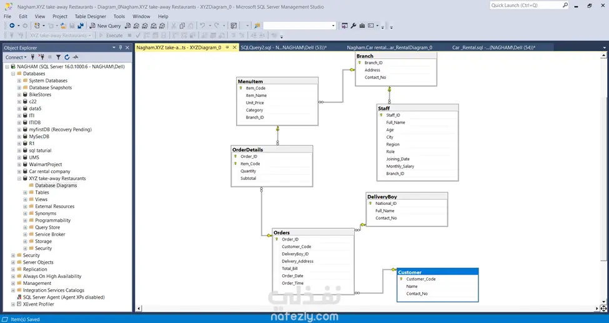This screenshot has width=609, height=323.
Task: Expand the Server Objects node
Action: (13, 262)
